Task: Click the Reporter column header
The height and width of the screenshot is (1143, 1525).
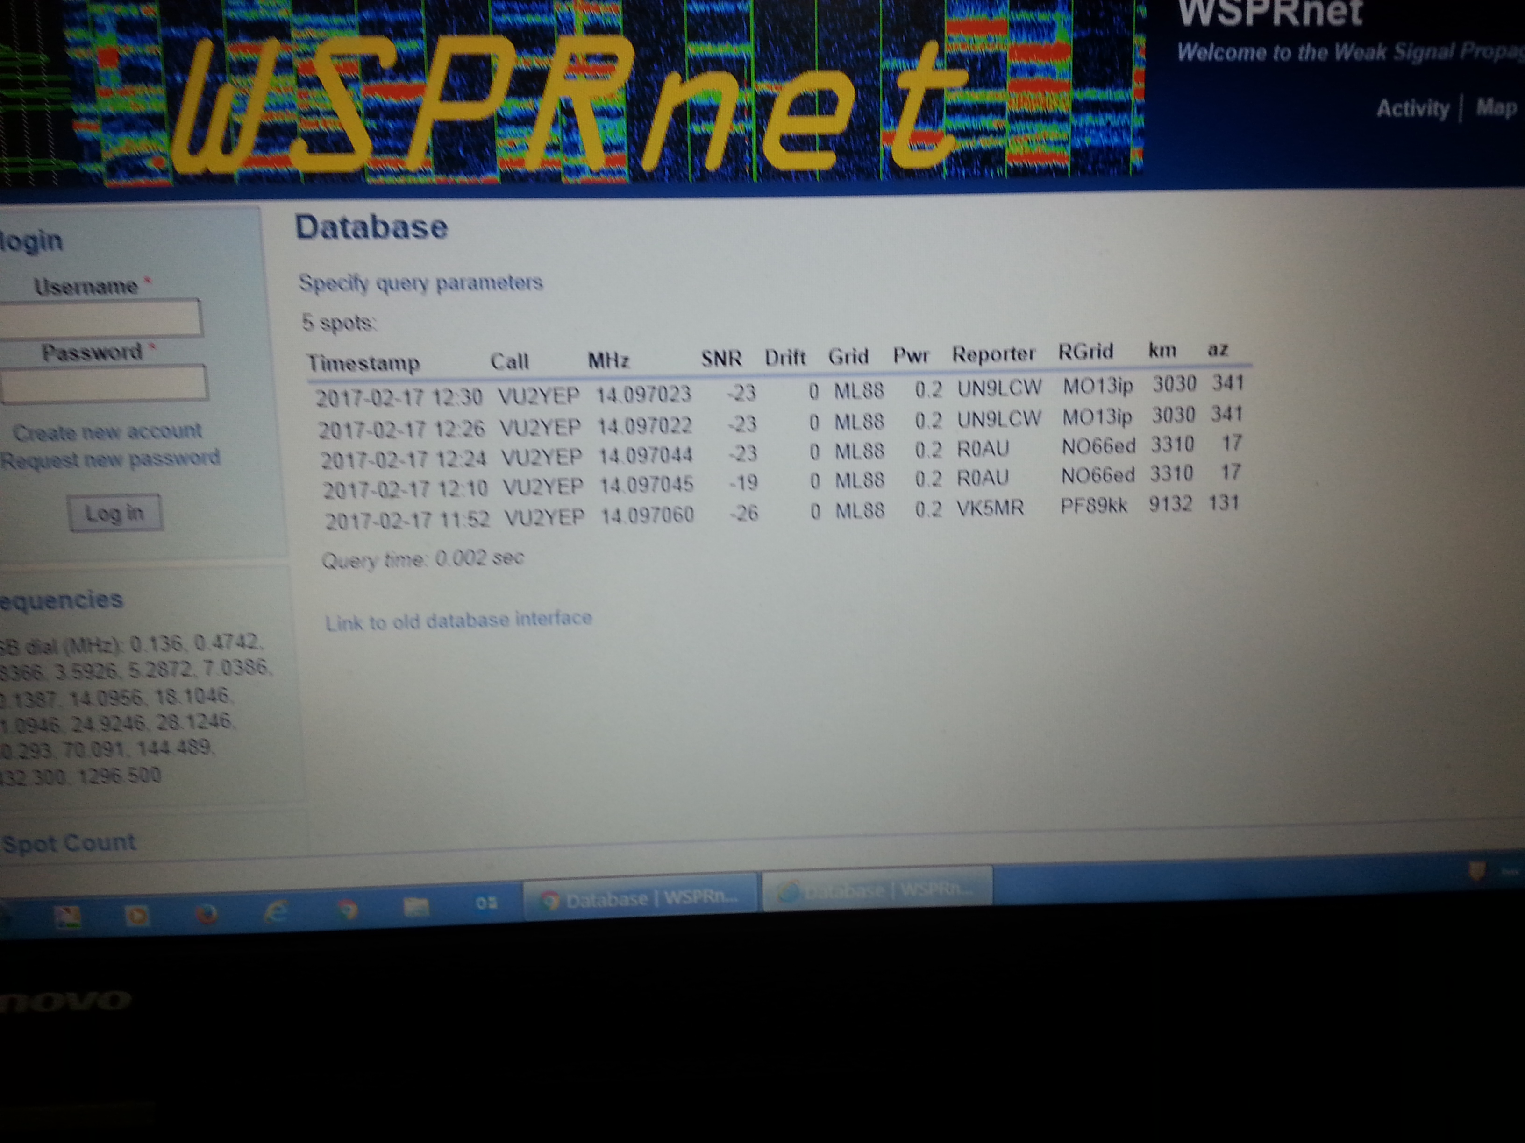Action: [993, 354]
